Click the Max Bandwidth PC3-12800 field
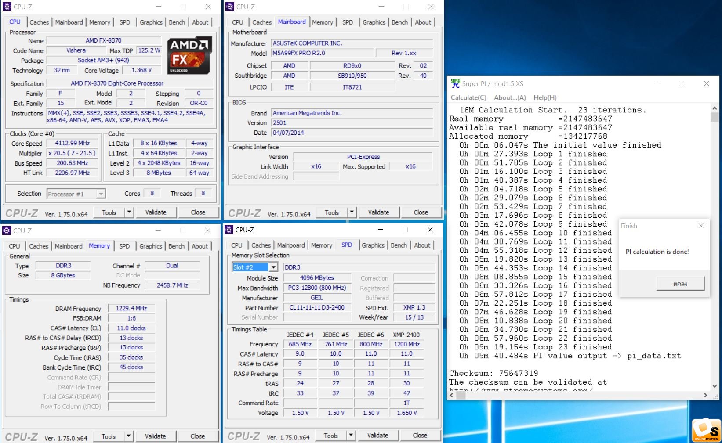Screen dimensions: 722x443 317,288
